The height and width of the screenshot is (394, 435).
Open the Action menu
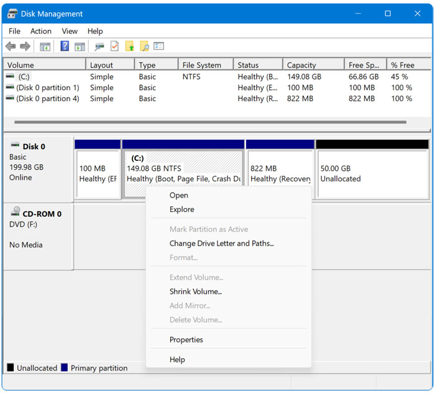coord(41,31)
